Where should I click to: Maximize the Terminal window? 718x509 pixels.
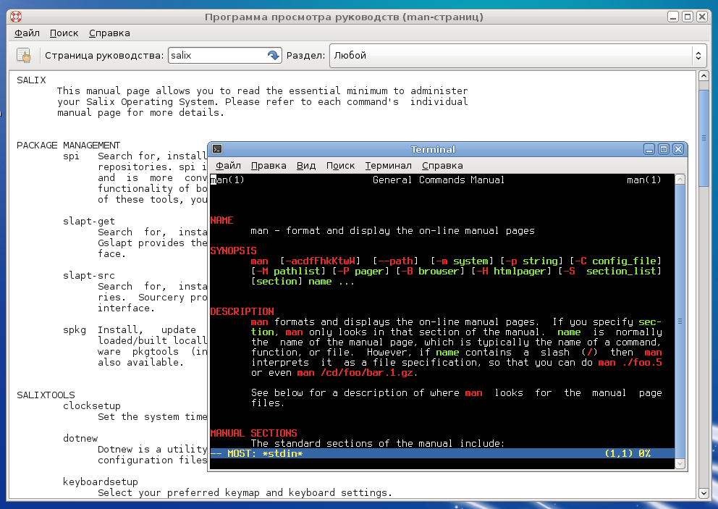tap(664, 149)
